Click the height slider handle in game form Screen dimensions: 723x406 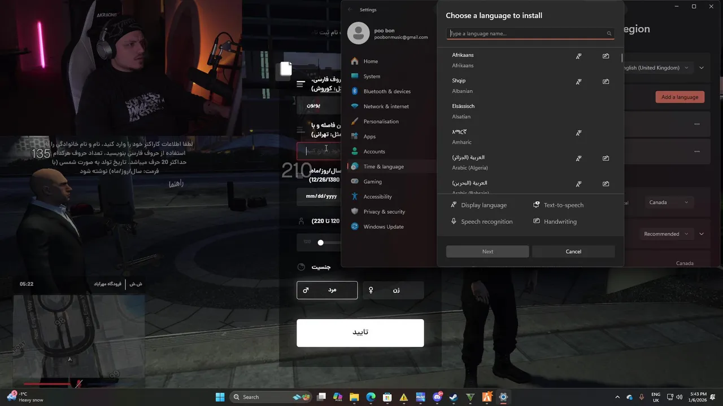click(x=320, y=242)
